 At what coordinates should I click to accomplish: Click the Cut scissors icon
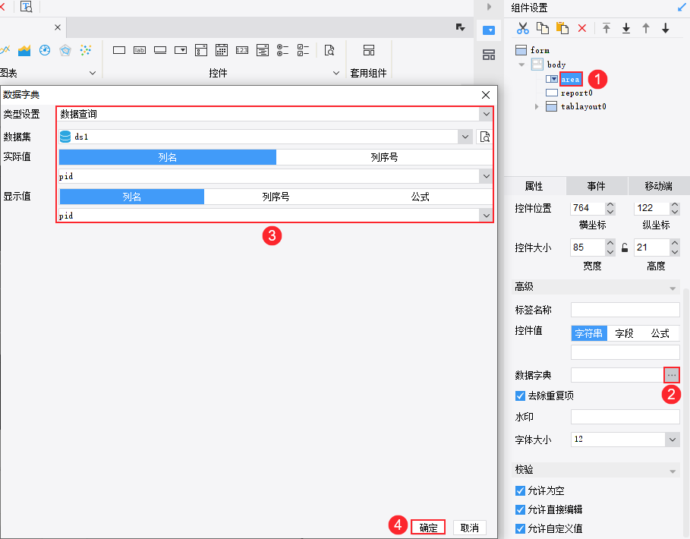click(522, 28)
